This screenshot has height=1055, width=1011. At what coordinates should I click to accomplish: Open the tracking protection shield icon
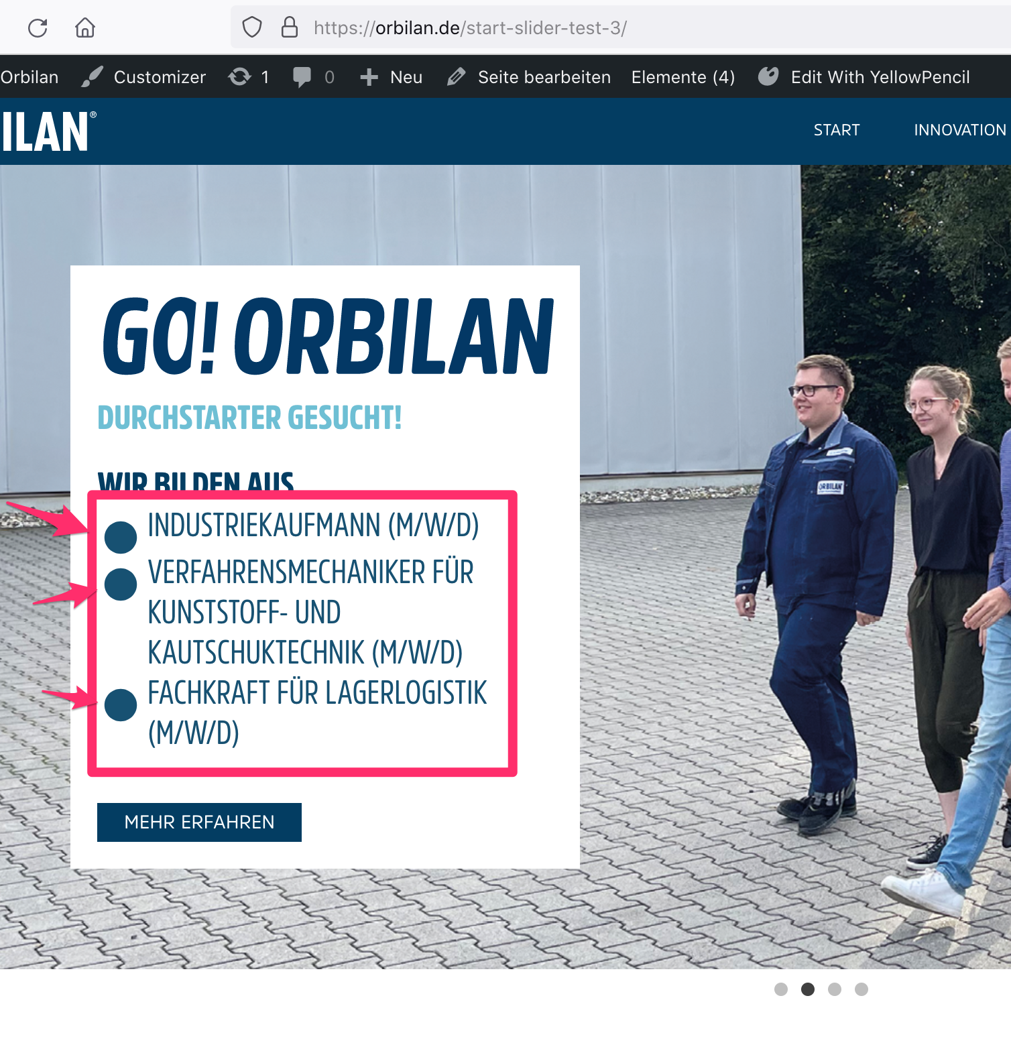(x=252, y=27)
